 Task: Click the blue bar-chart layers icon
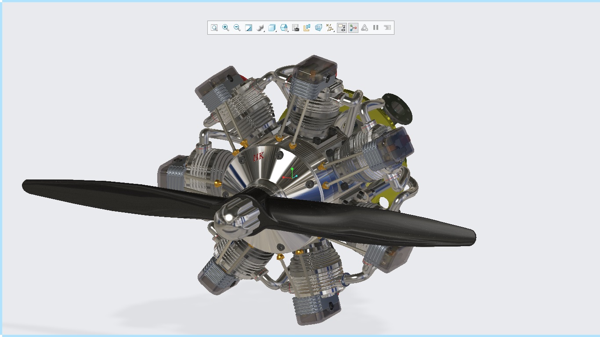point(307,28)
